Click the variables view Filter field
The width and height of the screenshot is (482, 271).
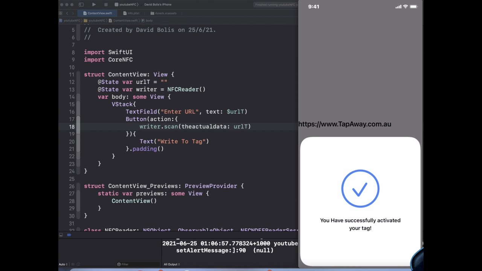click(139, 264)
